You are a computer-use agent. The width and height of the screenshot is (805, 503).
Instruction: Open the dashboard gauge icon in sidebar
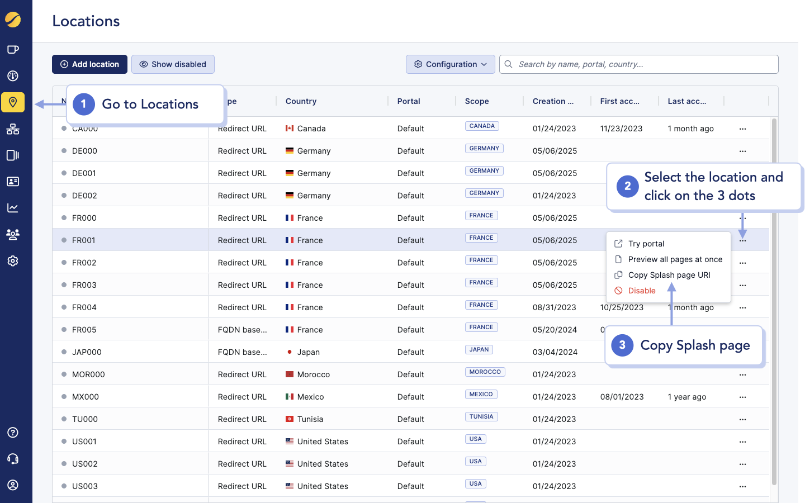coord(13,75)
